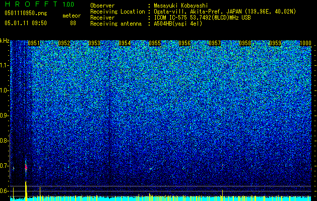The height and width of the screenshot is (201, 317).
Task: Click the 0.6 frequency axis label
Action: (x=4, y=191)
